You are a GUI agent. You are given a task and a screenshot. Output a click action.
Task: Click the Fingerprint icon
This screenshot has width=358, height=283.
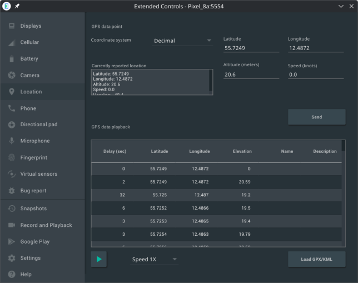[x=12, y=157]
